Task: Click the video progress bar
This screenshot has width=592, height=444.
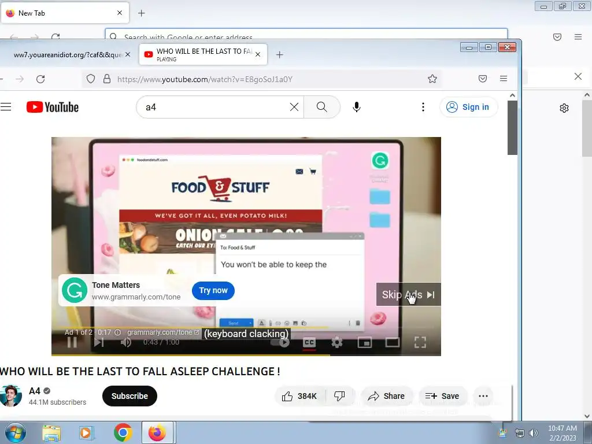Action: 246,354
